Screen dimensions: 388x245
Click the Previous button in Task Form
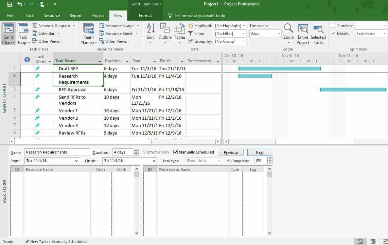[231, 152]
